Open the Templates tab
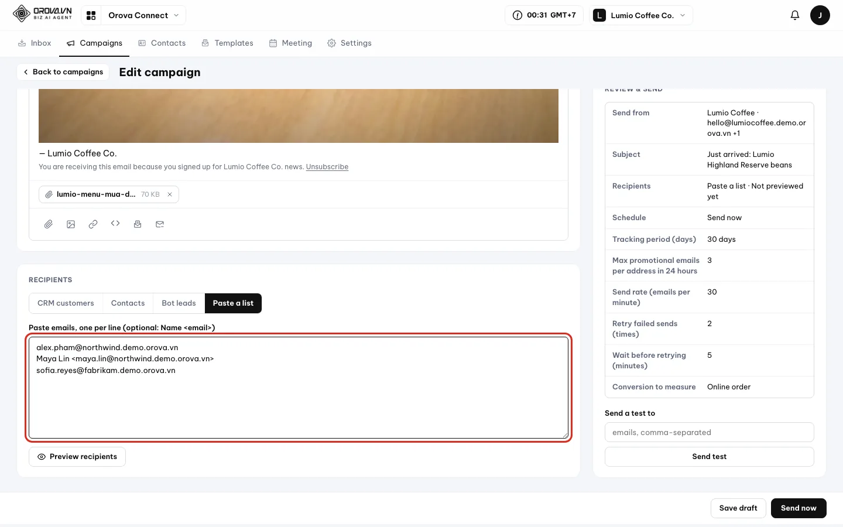 coord(227,43)
